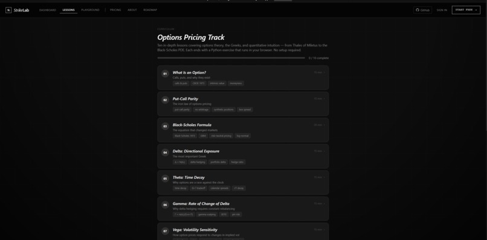Screen dimensions: 487x240
Task: Open the Roadmap nav item
Action: tap(150, 10)
